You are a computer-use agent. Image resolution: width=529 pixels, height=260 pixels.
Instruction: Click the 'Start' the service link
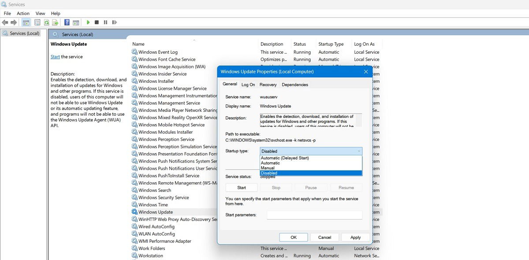coord(55,57)
